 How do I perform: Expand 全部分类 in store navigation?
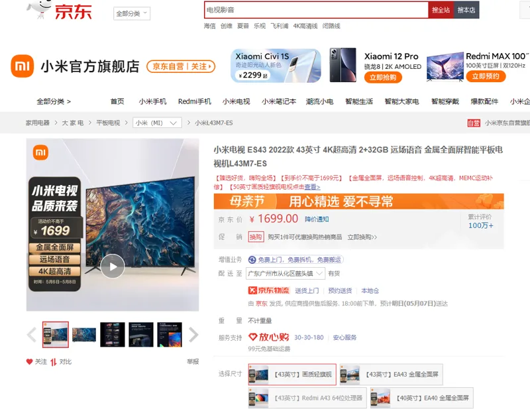[x=54, y=101]
